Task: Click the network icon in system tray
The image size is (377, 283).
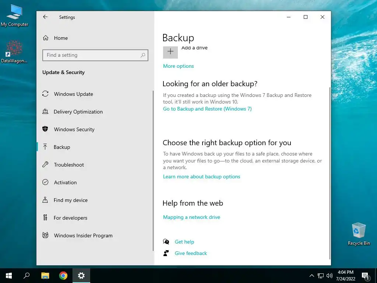Action: click(x=321, y=276)
